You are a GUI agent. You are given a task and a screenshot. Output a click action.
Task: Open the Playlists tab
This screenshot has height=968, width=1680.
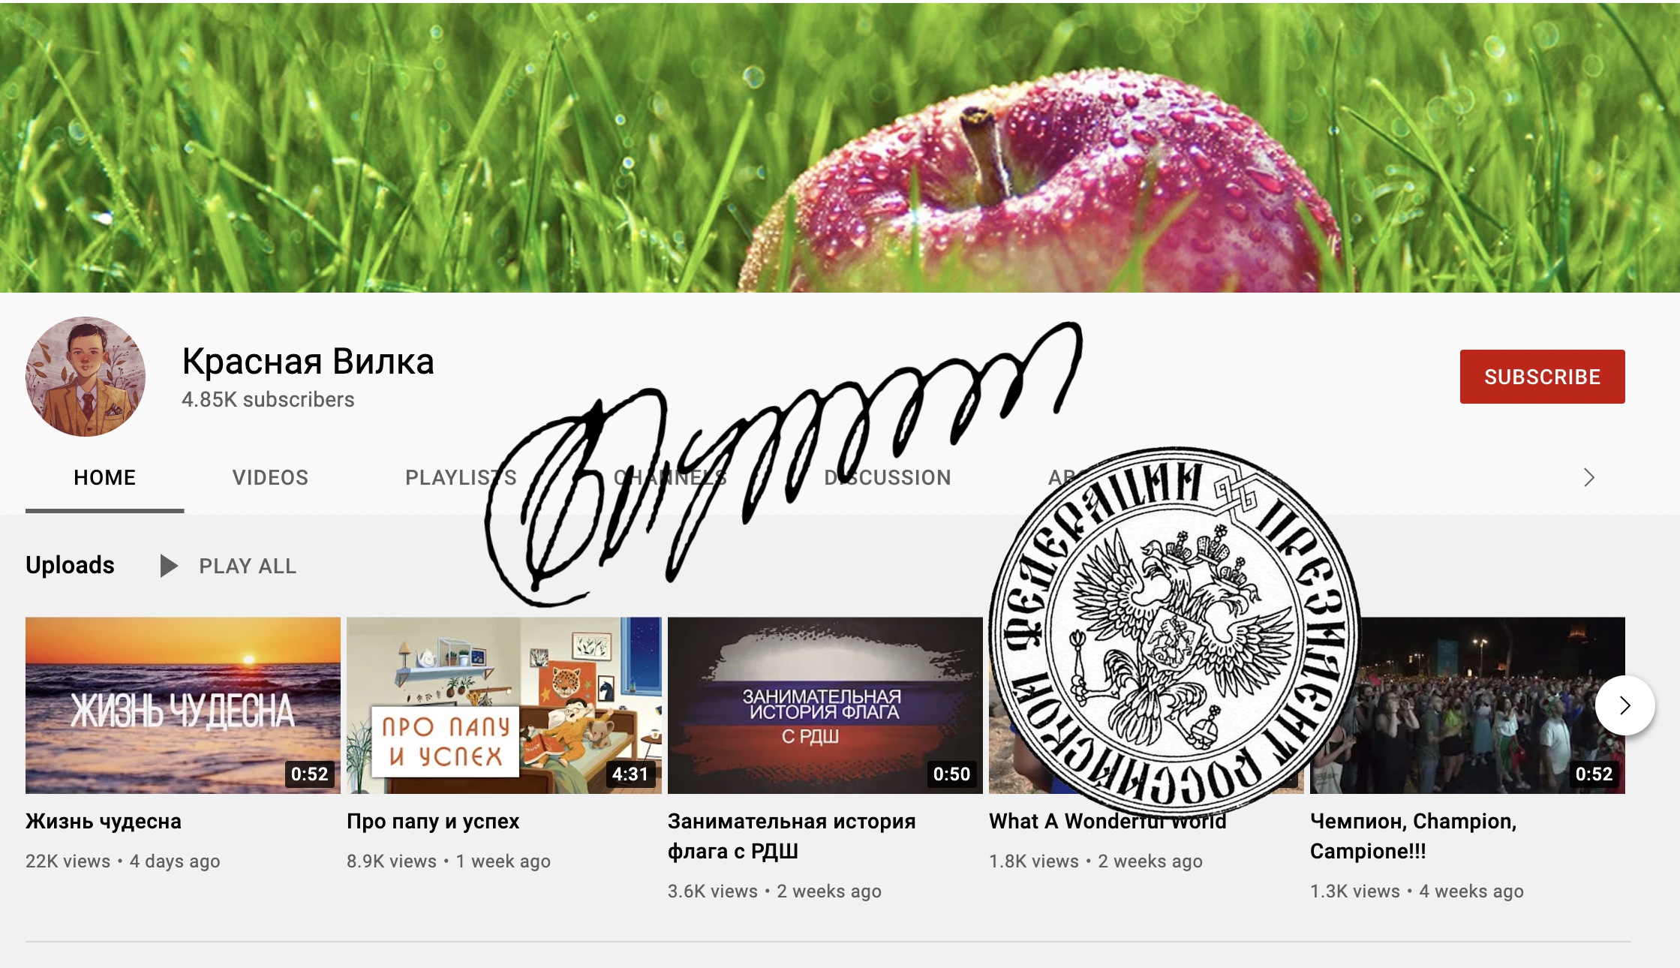point(461,477)
